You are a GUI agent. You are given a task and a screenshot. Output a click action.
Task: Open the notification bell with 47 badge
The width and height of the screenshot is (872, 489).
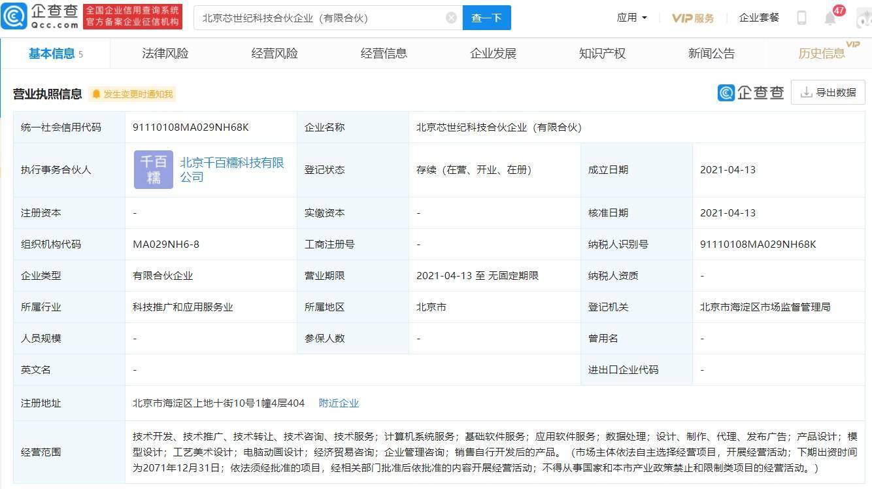point(830,18)
